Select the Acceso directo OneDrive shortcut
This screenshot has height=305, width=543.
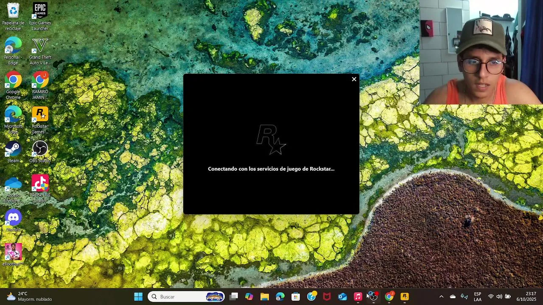[13, 189]
